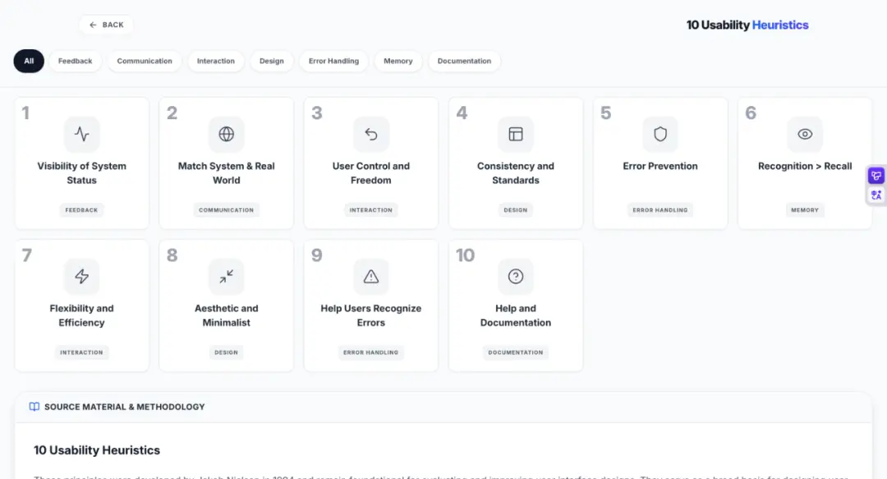Click the INTERACTION tag on Flexibility and Efficiency
The image size is (887, 479).
(81, 352)
